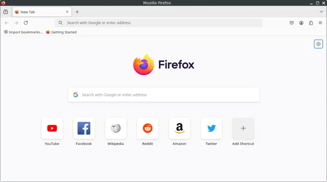Screen dimensions: 327x182
Task: Open the hamburger application menu
Action: tap(320, 23)
